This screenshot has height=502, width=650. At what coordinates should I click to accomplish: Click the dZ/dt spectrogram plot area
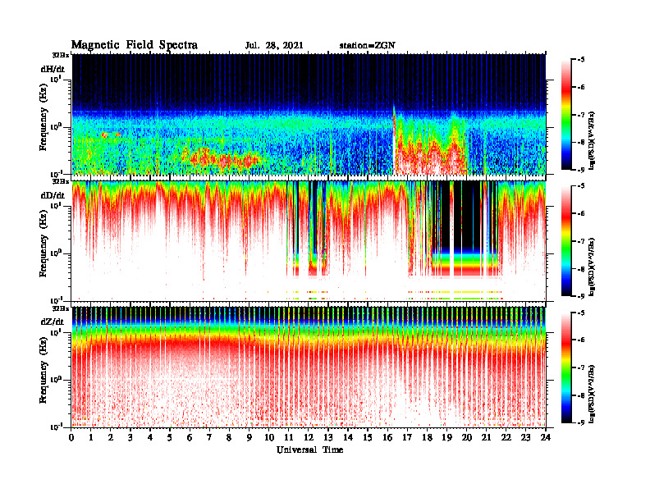tap(309, 367)
